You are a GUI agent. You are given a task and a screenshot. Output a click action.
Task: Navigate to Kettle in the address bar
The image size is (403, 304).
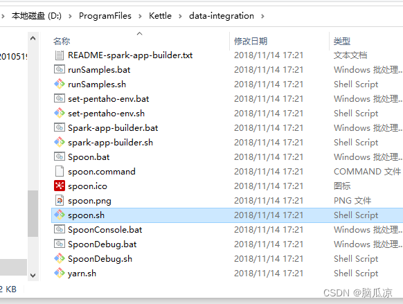tap(160, 16)
